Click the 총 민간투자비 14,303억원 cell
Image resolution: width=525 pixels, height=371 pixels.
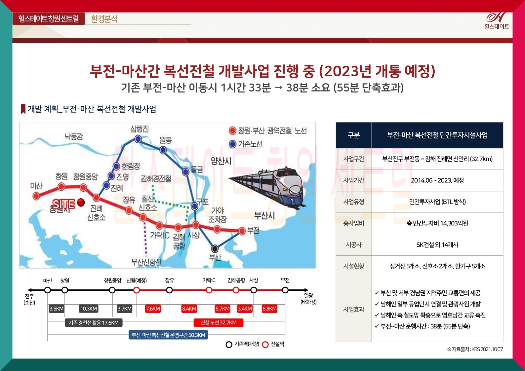coord(437,223)
